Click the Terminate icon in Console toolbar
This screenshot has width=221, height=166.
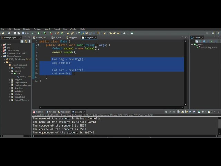coord(166,112)
